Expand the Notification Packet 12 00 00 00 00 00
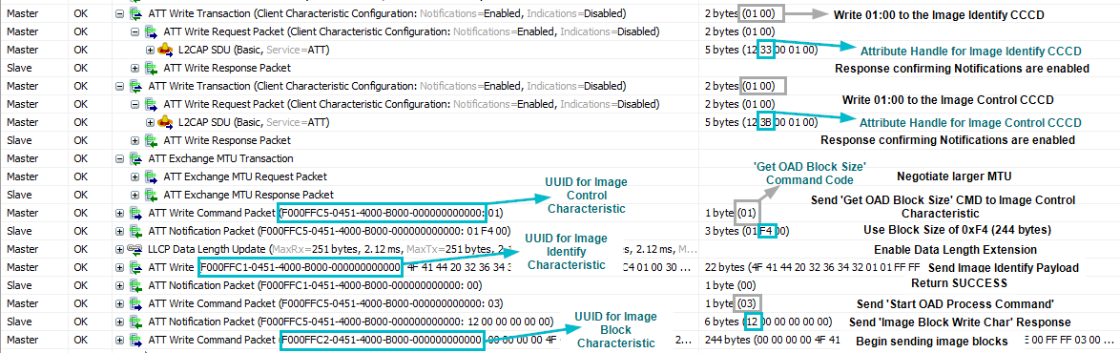 point(119,321)
